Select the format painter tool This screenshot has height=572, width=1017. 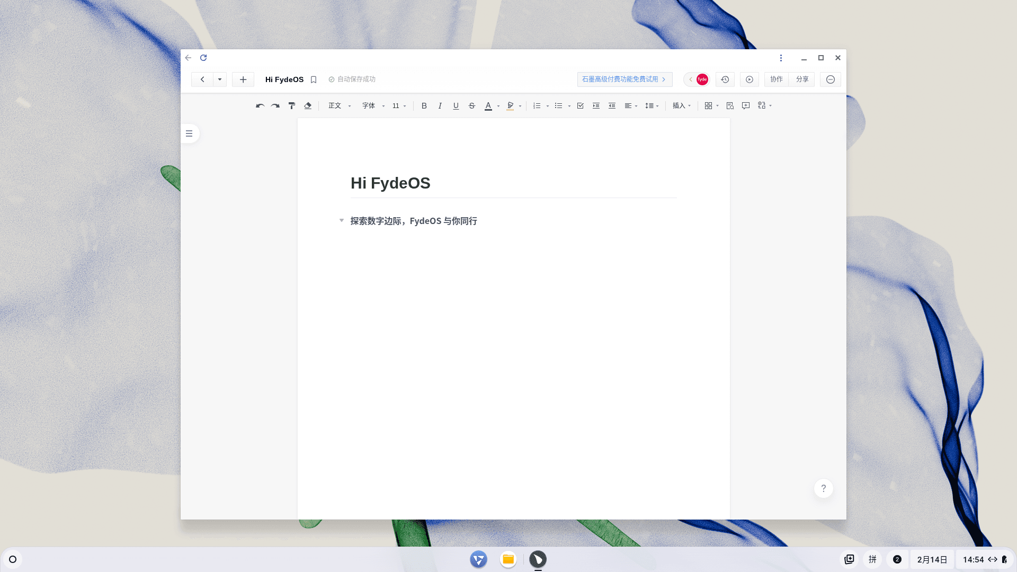(x=291, y=106)
